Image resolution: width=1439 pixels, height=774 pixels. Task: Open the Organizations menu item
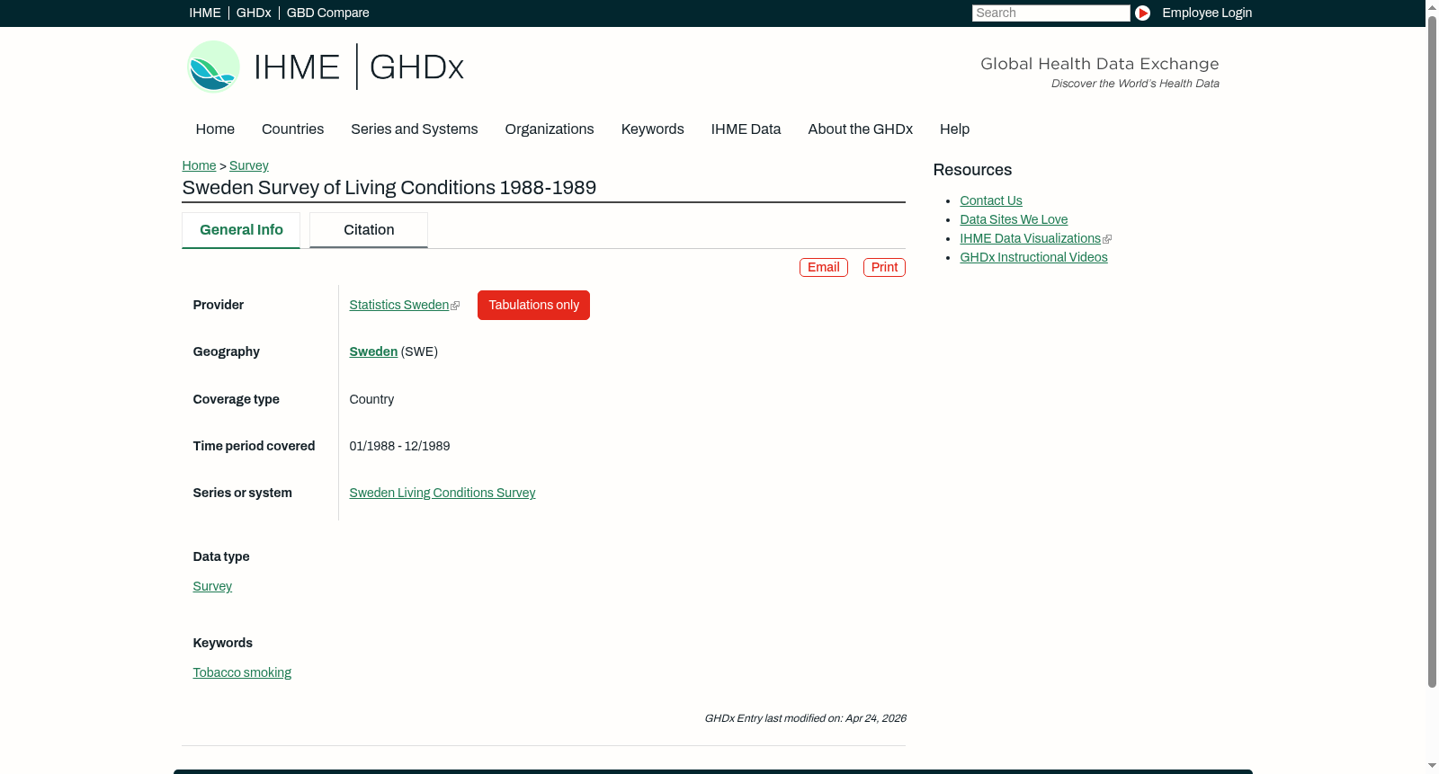(x=550, y=129)
